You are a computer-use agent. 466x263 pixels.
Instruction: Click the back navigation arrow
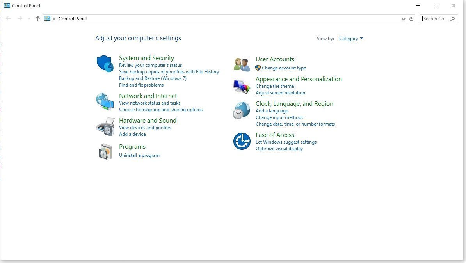pyautogui.click(x=8, y=18)
